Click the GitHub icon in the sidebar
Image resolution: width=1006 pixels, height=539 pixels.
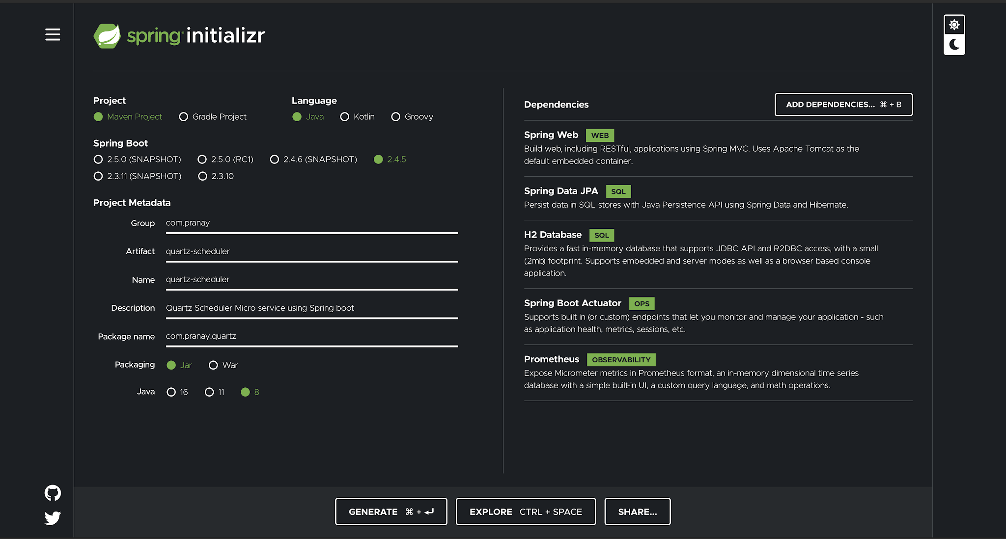click(53, 492)
